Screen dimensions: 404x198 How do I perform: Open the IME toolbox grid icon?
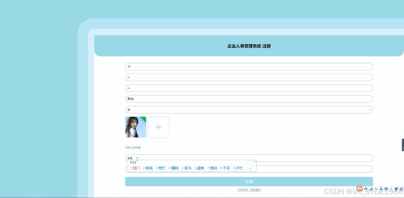(401, 189)
